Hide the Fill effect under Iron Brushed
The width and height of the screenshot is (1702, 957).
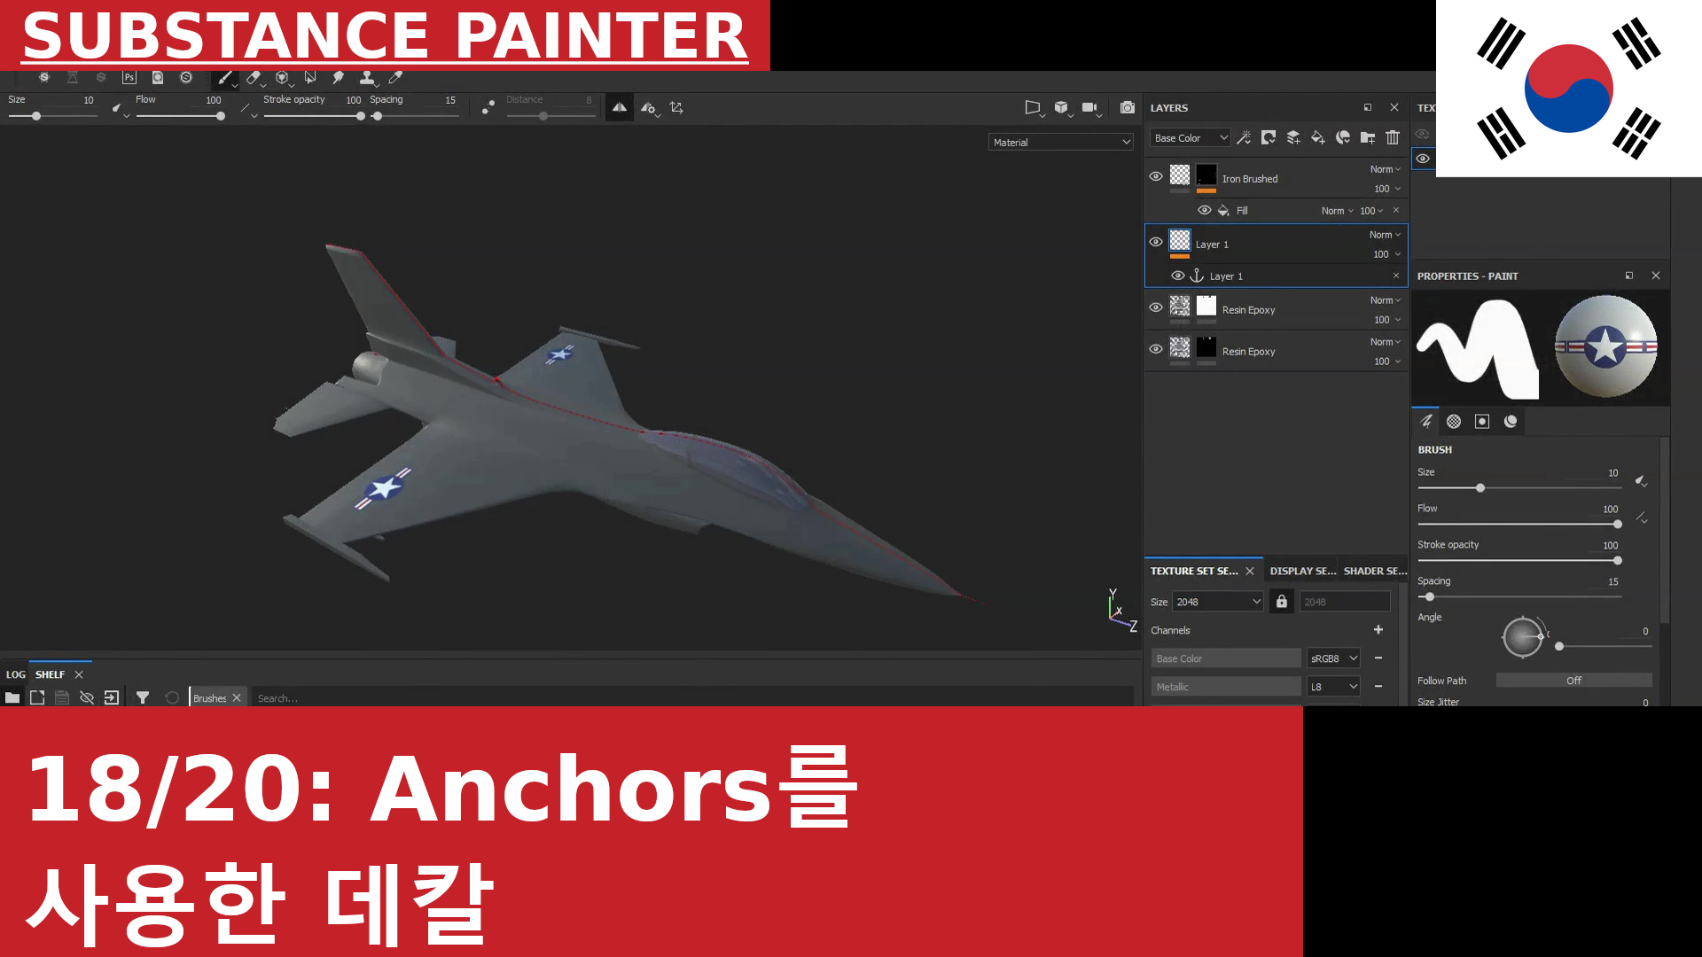[1205, 210]
